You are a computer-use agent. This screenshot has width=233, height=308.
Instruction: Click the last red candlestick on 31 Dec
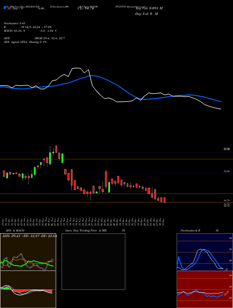click(164, 200)
